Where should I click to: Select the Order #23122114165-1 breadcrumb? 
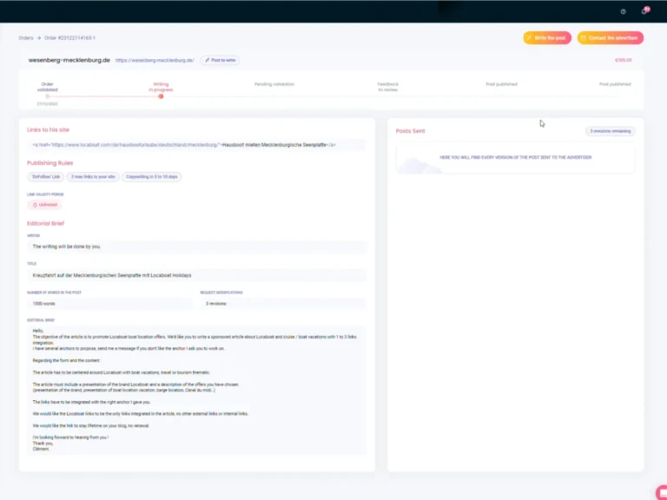click(69, 38)
